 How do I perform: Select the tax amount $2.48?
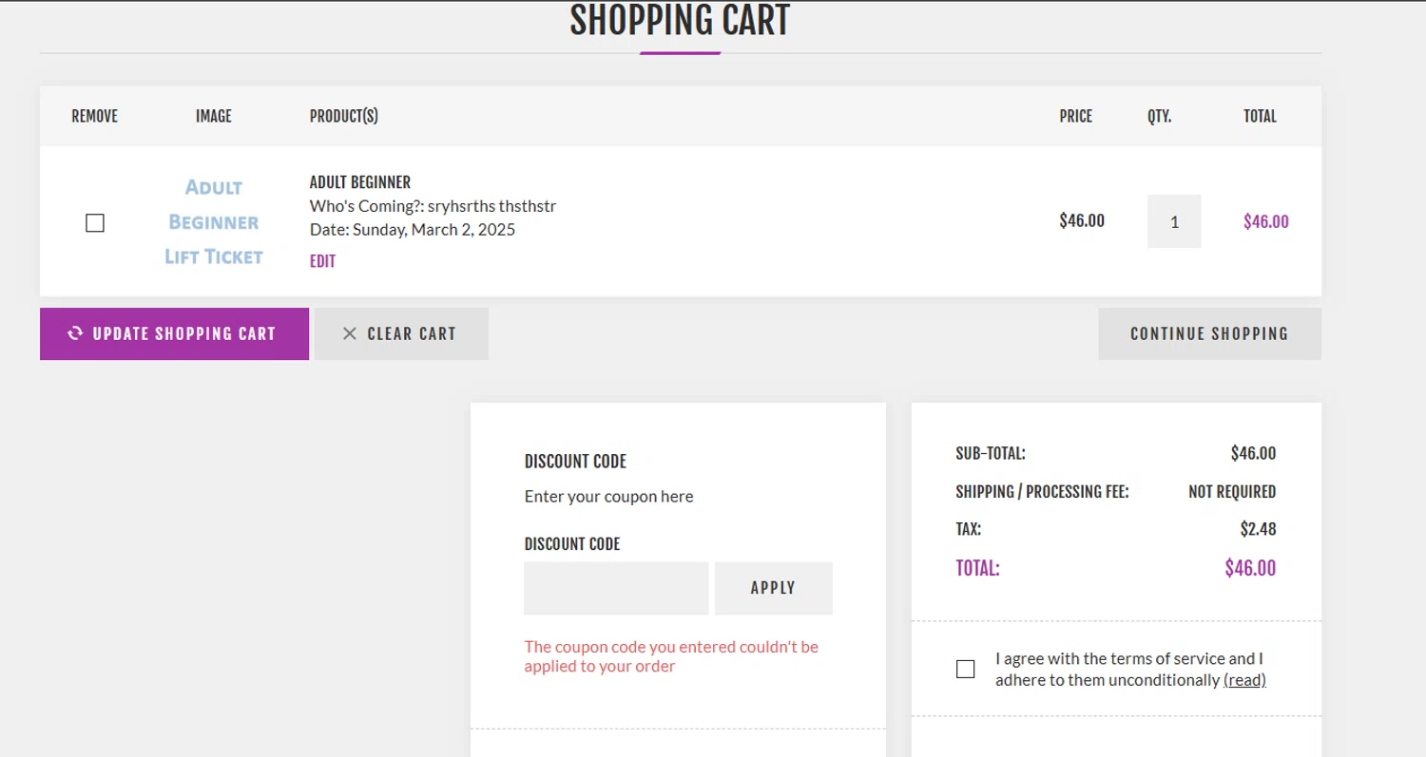(x=1258, y=528)
